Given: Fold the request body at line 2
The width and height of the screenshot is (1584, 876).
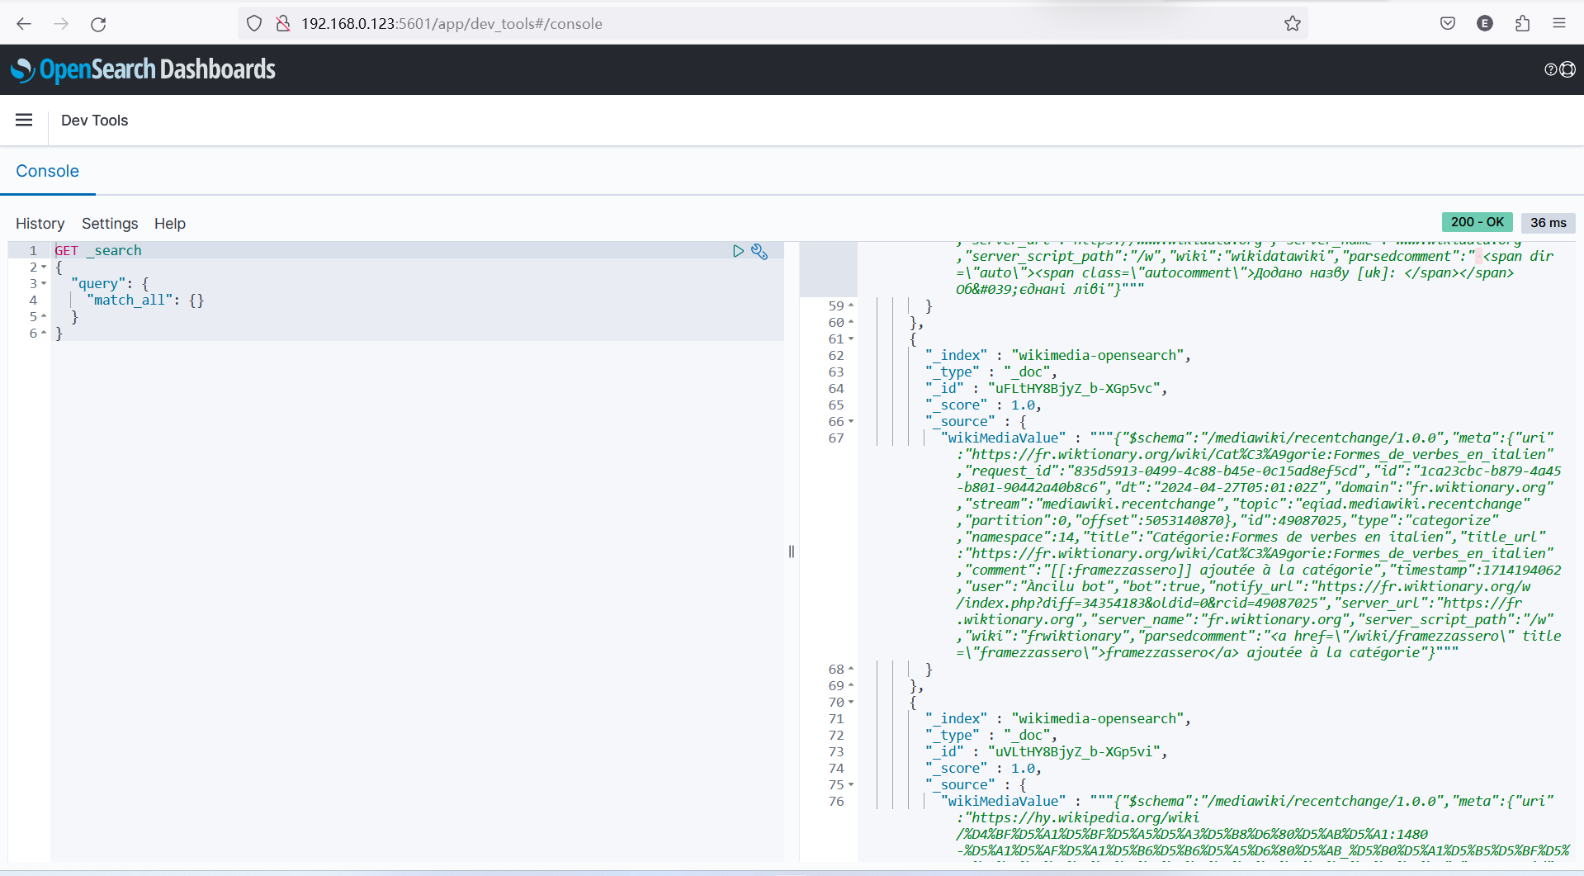Looking at the screenshot, I should click(44, 268).
